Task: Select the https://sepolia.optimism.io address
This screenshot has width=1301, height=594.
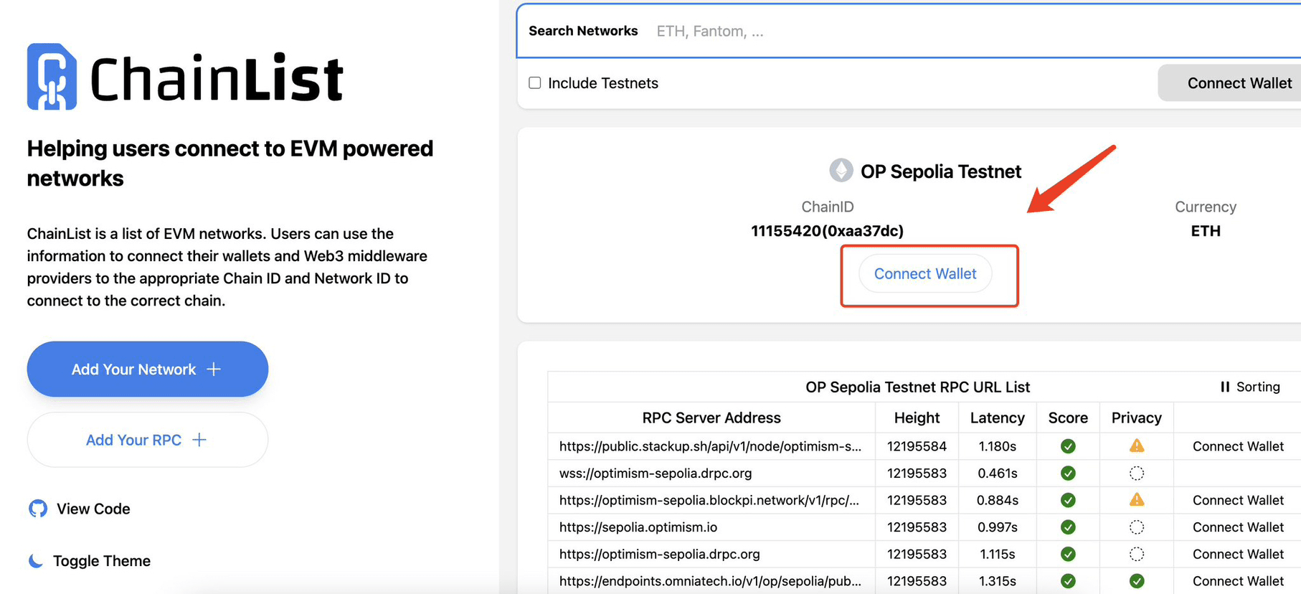Action: click(x=638, y=527)
